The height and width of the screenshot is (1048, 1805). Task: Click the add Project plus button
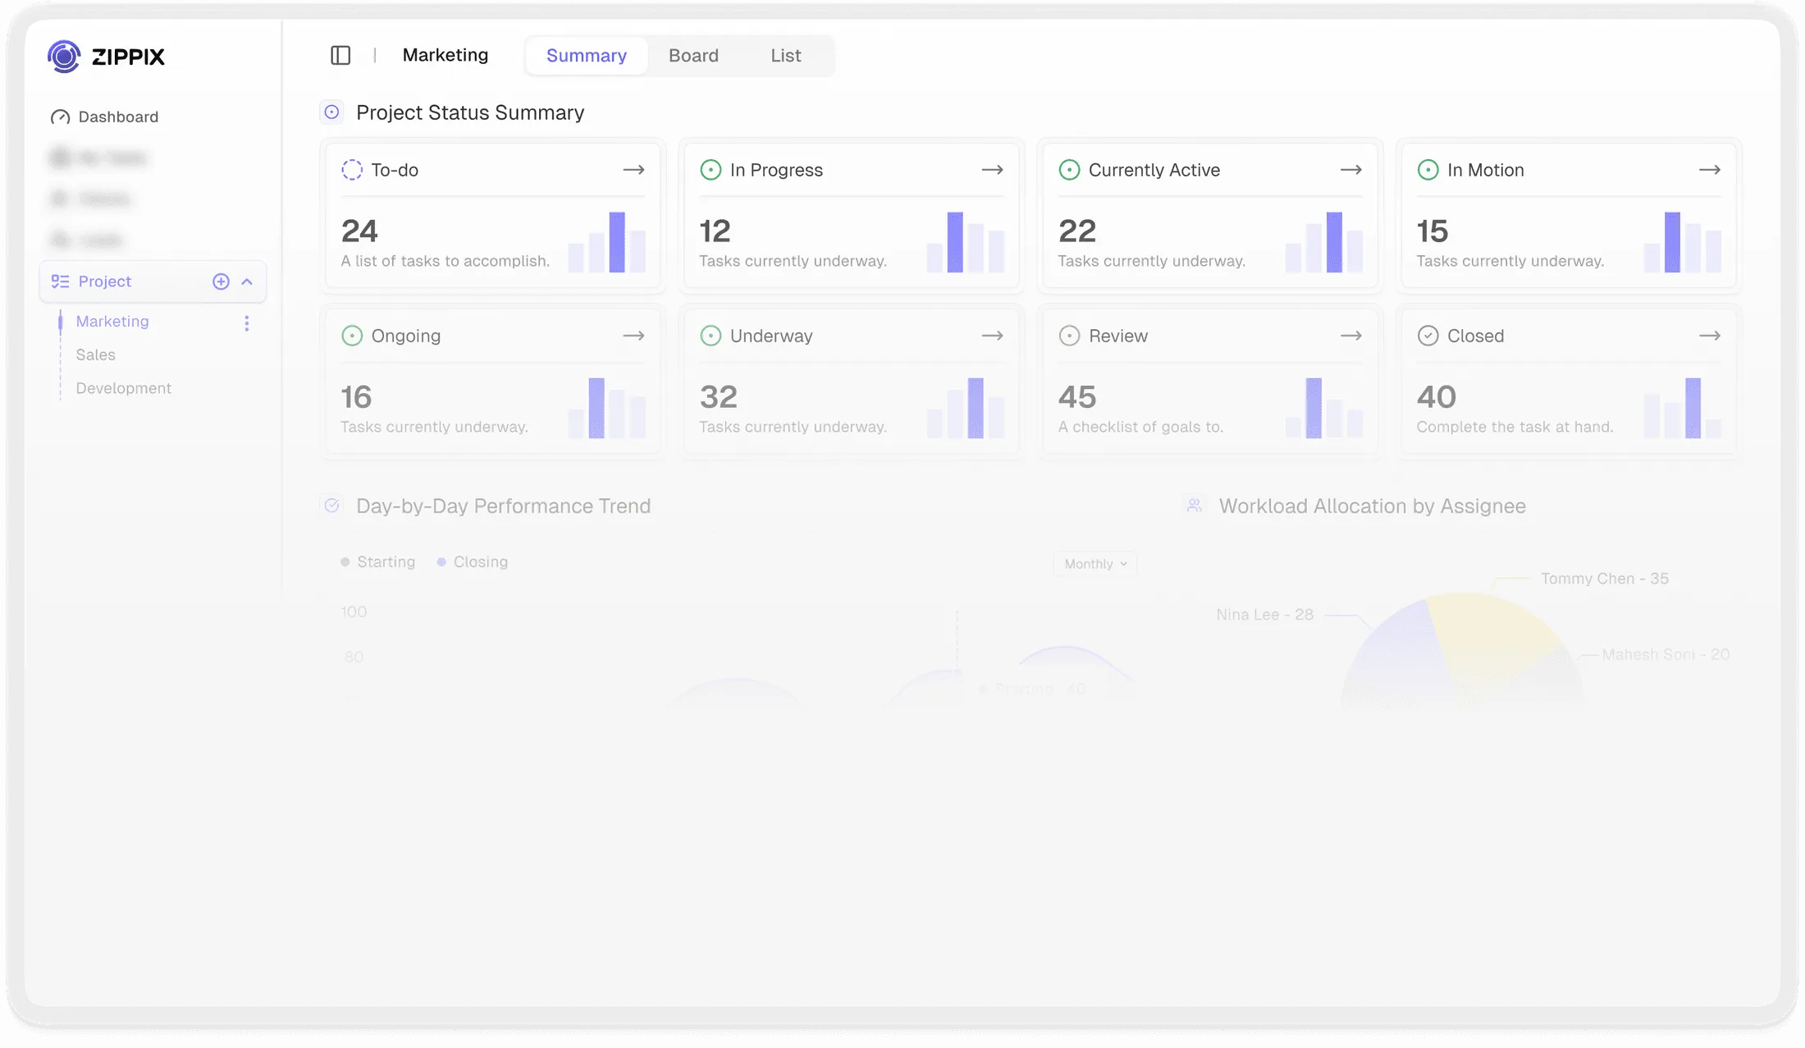220,281
